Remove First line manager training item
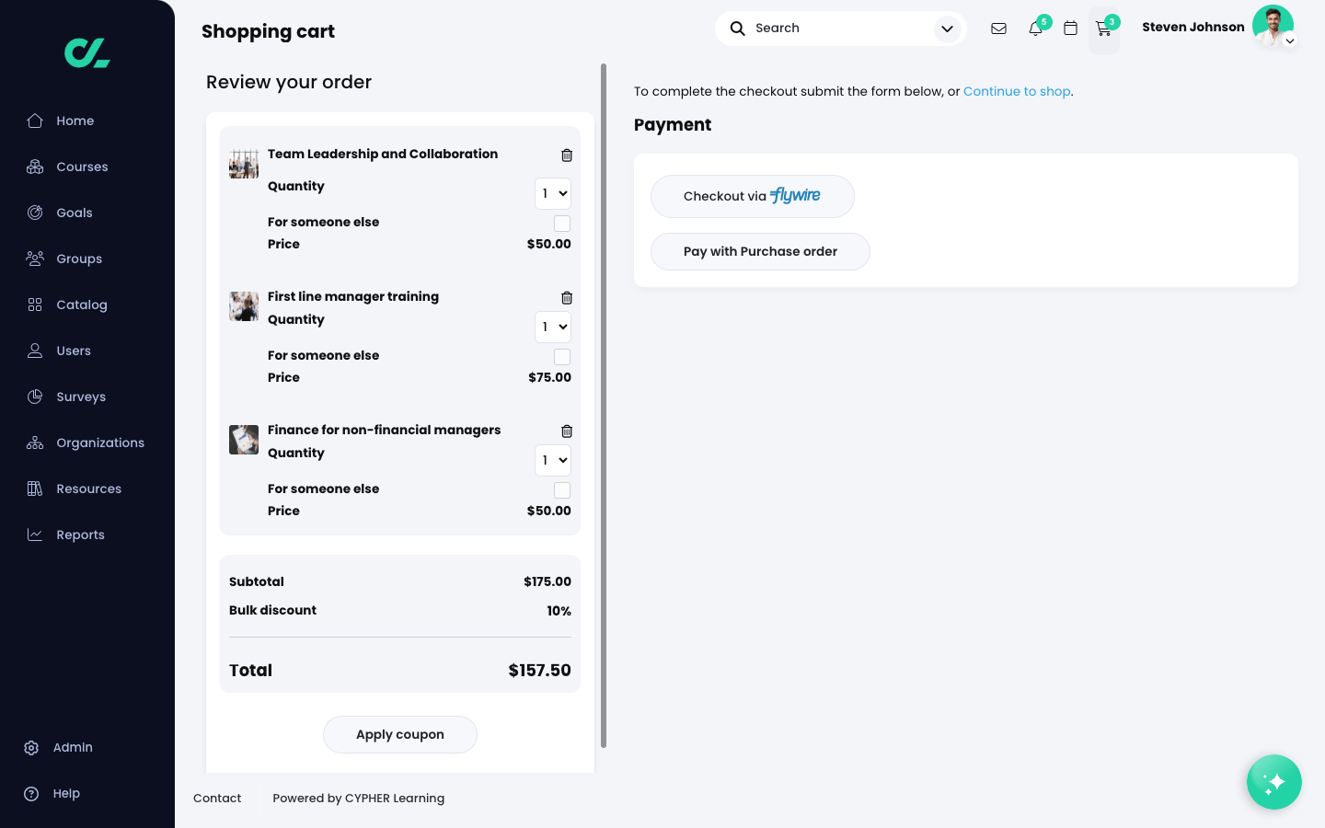The image size is (1325, 828). 567,298
